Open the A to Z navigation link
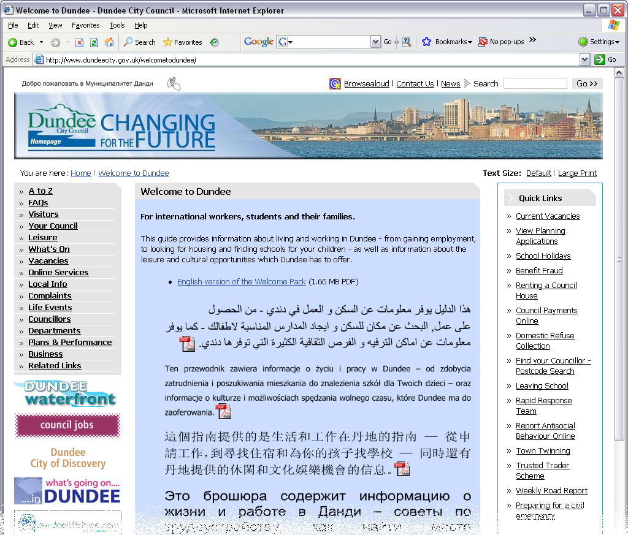 tap(40, 191)
